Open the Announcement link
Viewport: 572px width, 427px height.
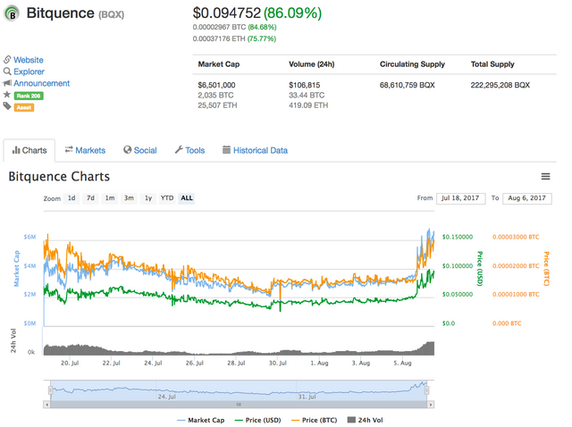42,83
